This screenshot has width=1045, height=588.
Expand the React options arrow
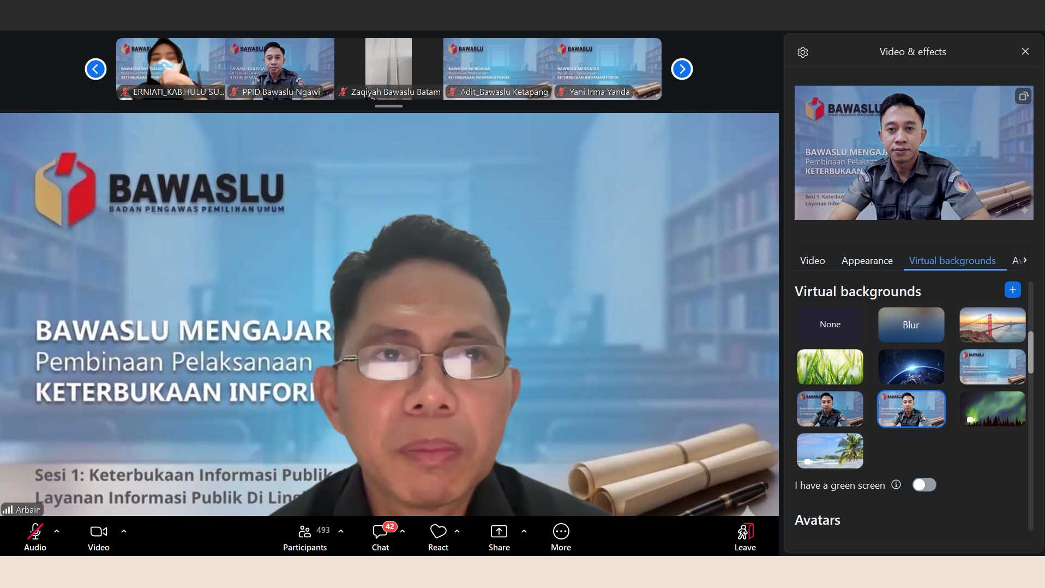[x=457, y=531]
